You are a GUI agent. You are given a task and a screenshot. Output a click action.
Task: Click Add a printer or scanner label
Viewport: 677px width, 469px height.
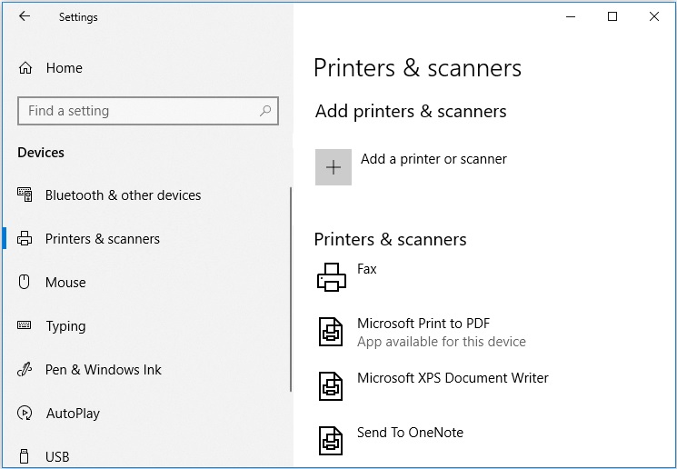(433, 159)
